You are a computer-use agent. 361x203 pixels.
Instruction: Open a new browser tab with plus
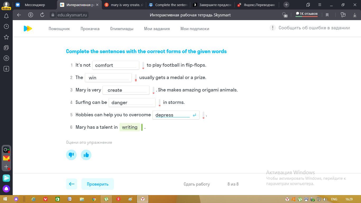tap(286, 5)
